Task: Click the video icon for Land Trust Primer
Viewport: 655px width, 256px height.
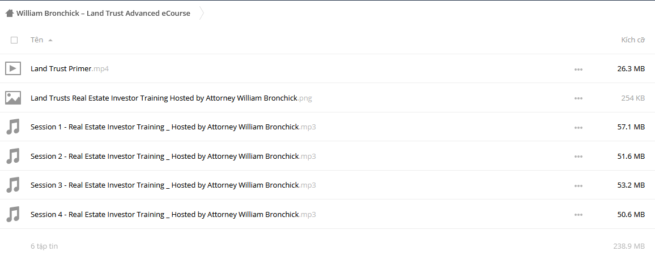Action: (x=13, y=68)
